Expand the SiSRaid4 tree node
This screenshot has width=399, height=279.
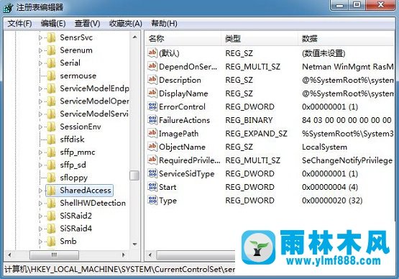click(40, 229)
